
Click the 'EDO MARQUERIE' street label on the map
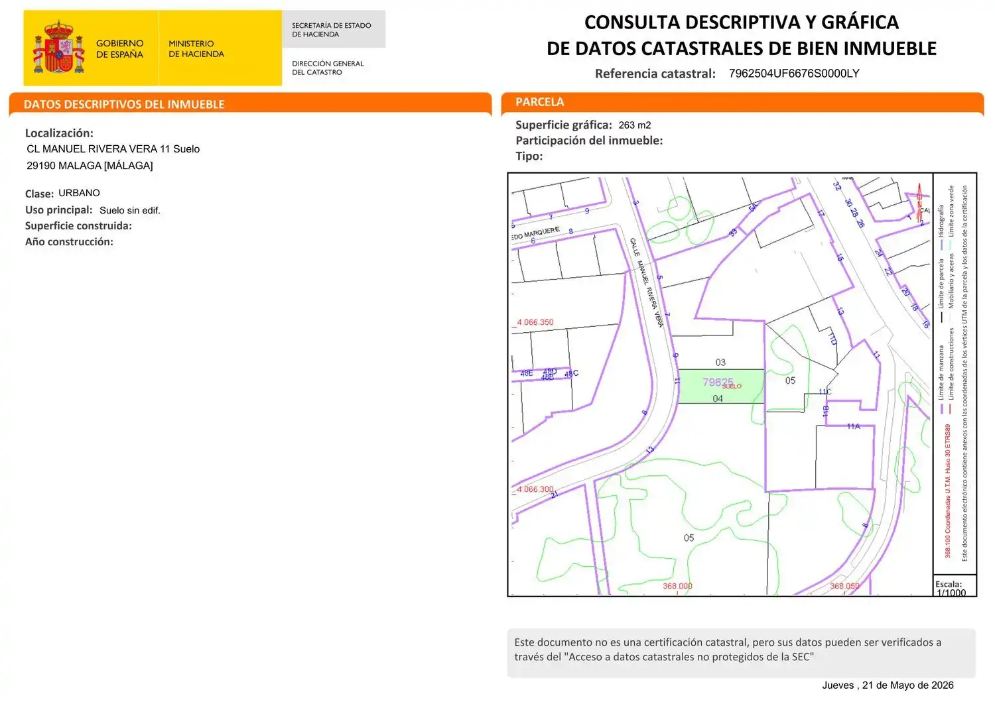[x=536, y=233]
